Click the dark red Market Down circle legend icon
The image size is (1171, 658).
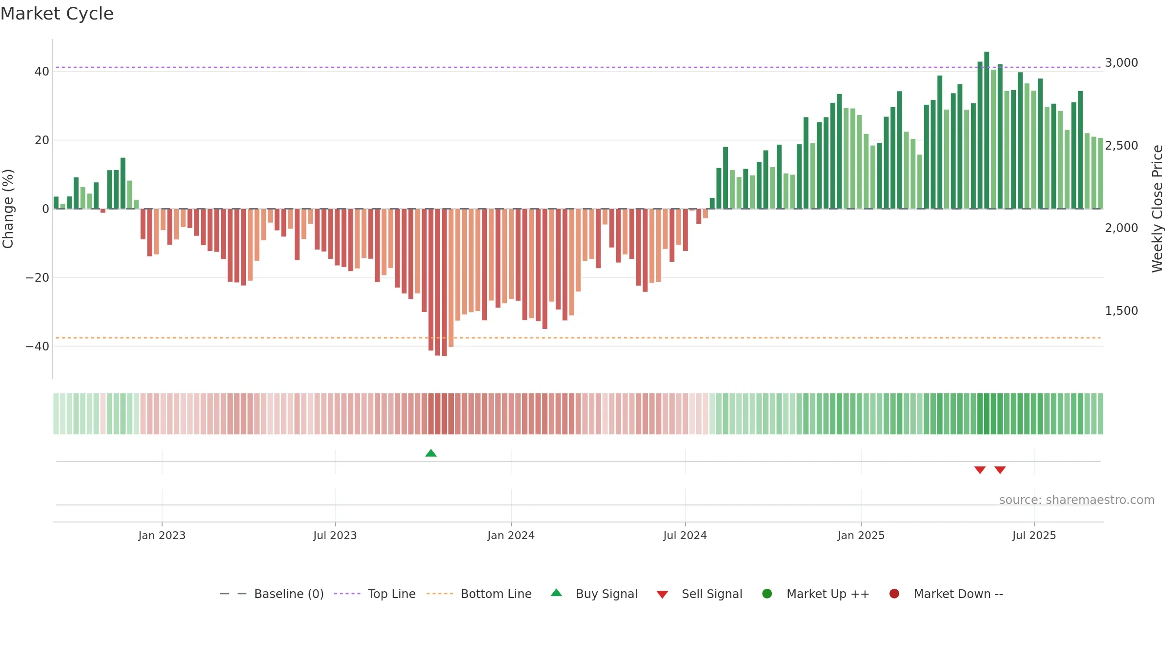coord(894,594)
